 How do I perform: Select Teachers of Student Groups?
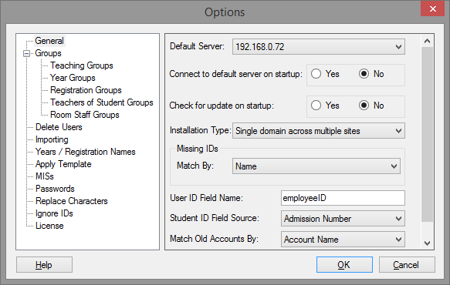click(x=102, y=102)
